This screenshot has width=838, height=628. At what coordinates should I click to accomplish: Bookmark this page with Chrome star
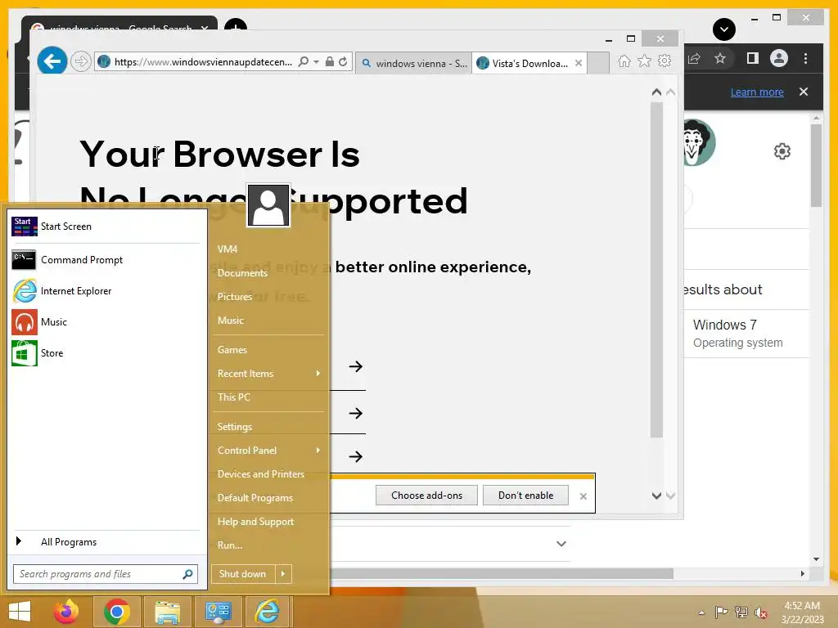[x=720, y=58]
